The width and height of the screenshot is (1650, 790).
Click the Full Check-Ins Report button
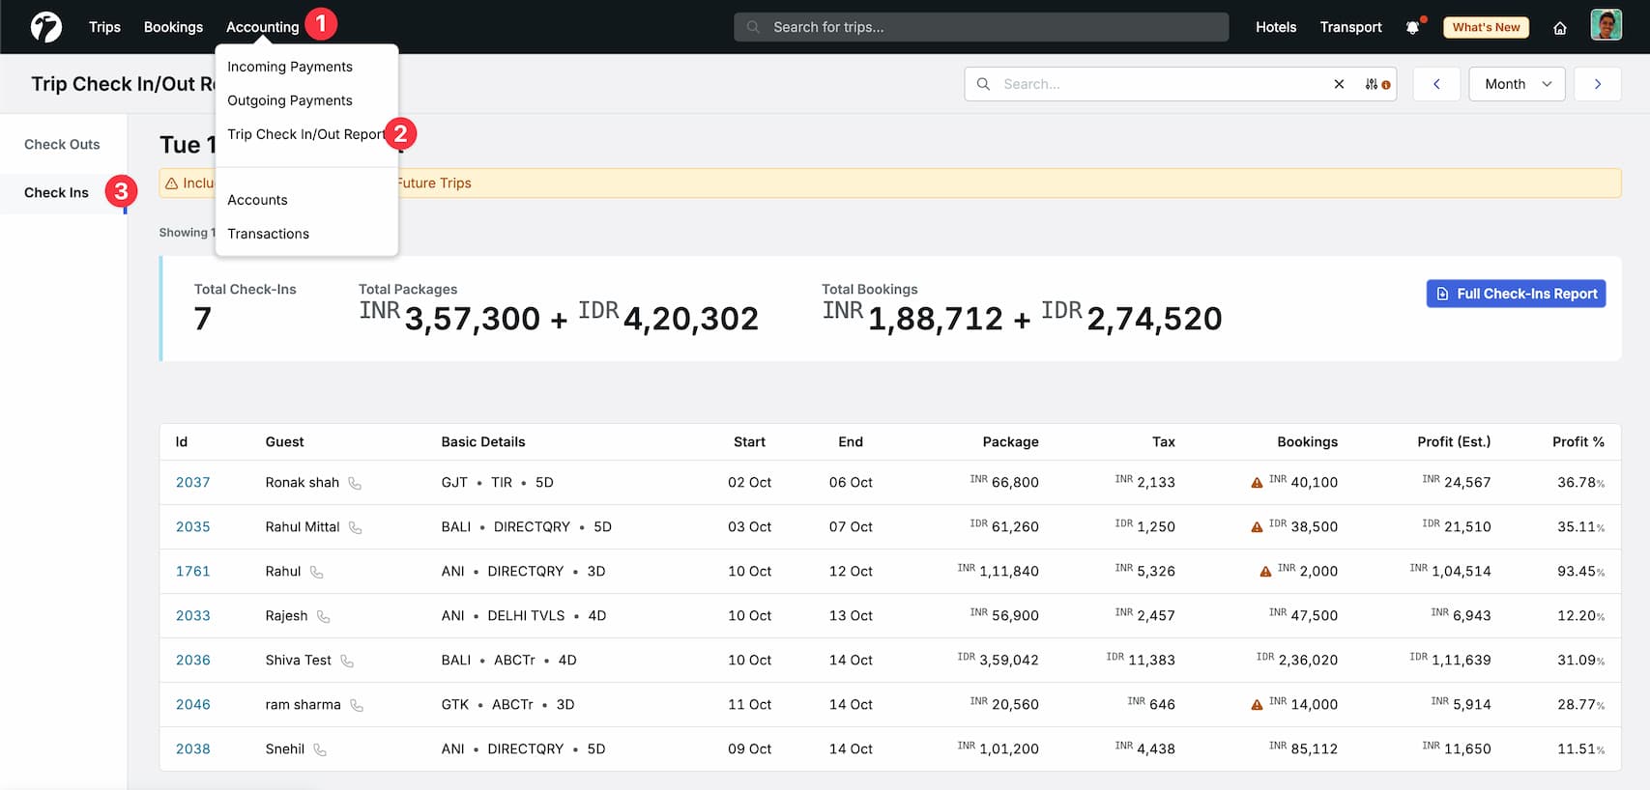[x=1516, y=294]
